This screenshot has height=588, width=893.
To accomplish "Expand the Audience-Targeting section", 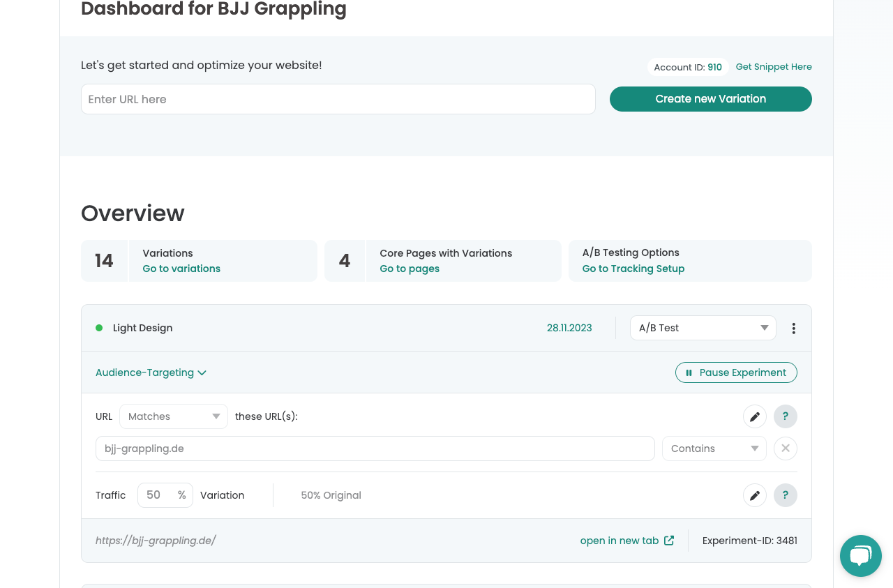I will point(151,372).
